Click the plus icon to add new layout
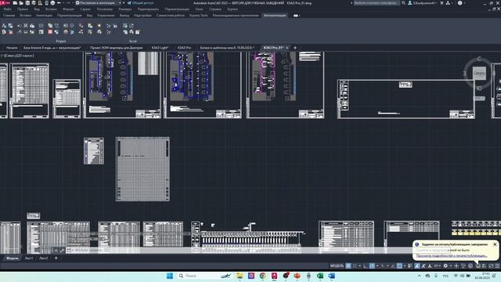The image size is (501, 282). click(56, 258)
